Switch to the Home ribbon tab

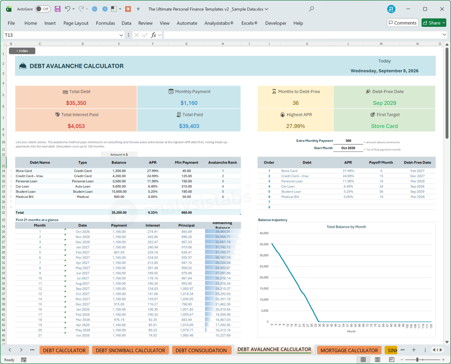tap(30, 23)
